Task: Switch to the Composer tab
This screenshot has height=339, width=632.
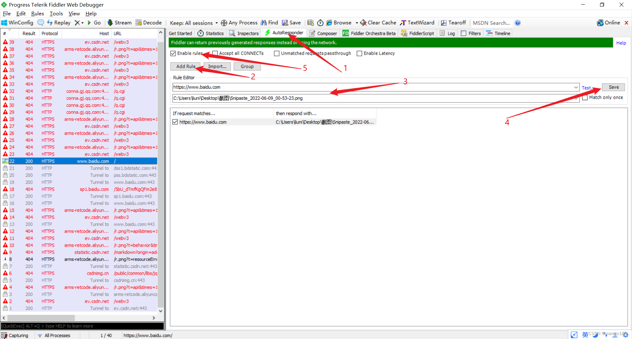Action: click(323, 33)
